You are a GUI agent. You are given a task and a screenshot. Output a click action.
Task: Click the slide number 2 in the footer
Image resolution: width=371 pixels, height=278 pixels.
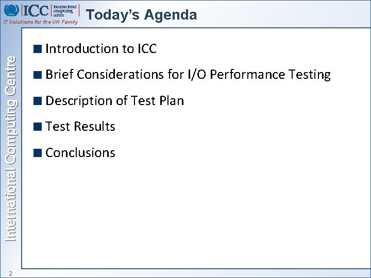10,273
